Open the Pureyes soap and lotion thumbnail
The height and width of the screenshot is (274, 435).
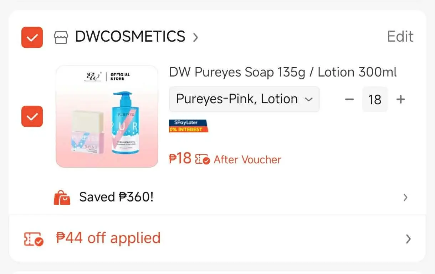click(107, 116)
